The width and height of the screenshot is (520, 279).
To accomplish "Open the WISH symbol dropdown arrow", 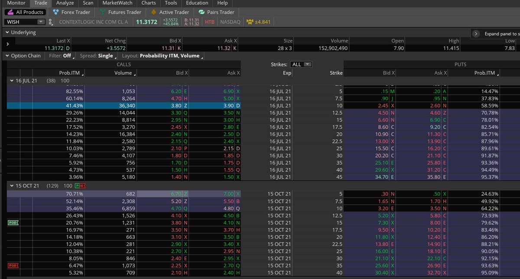I will pyautogui.click(x=41, y=22).
